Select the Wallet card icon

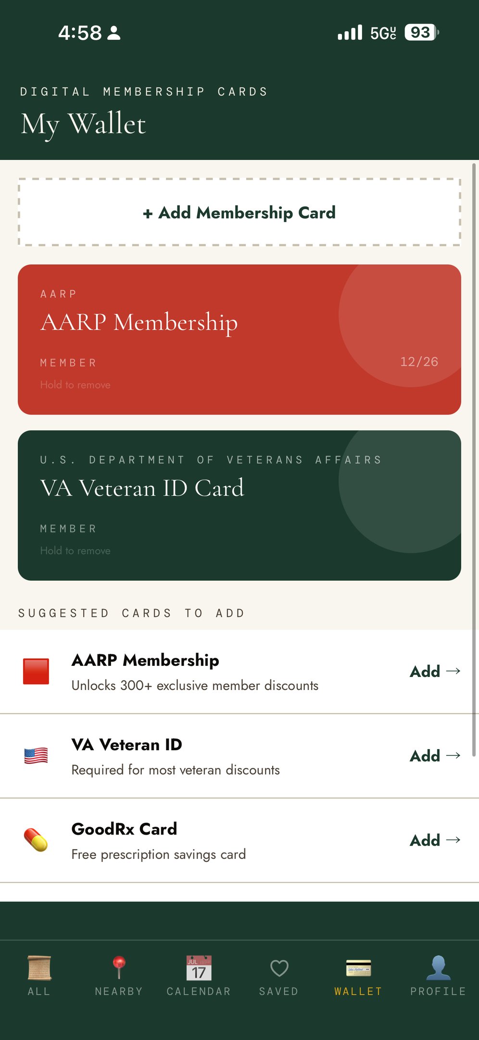(x=358, y=968)
